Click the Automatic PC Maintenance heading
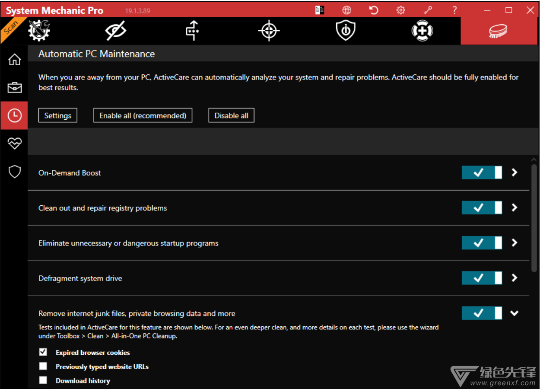The image size is (540, 389). coord(96,54)
